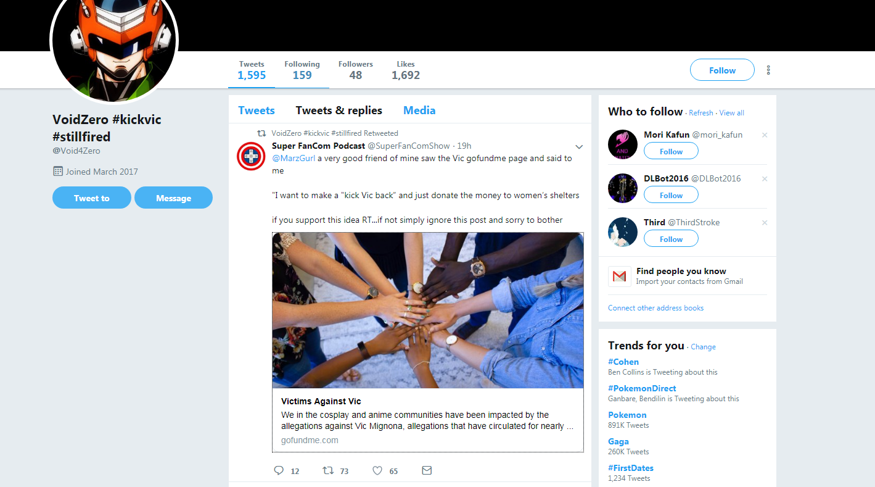Click the retweeted indicator icon

pos(261,133)
